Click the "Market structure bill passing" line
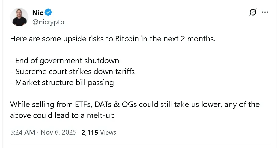The image size is (279, 148). pyautogui.click(x=62, y=82)
